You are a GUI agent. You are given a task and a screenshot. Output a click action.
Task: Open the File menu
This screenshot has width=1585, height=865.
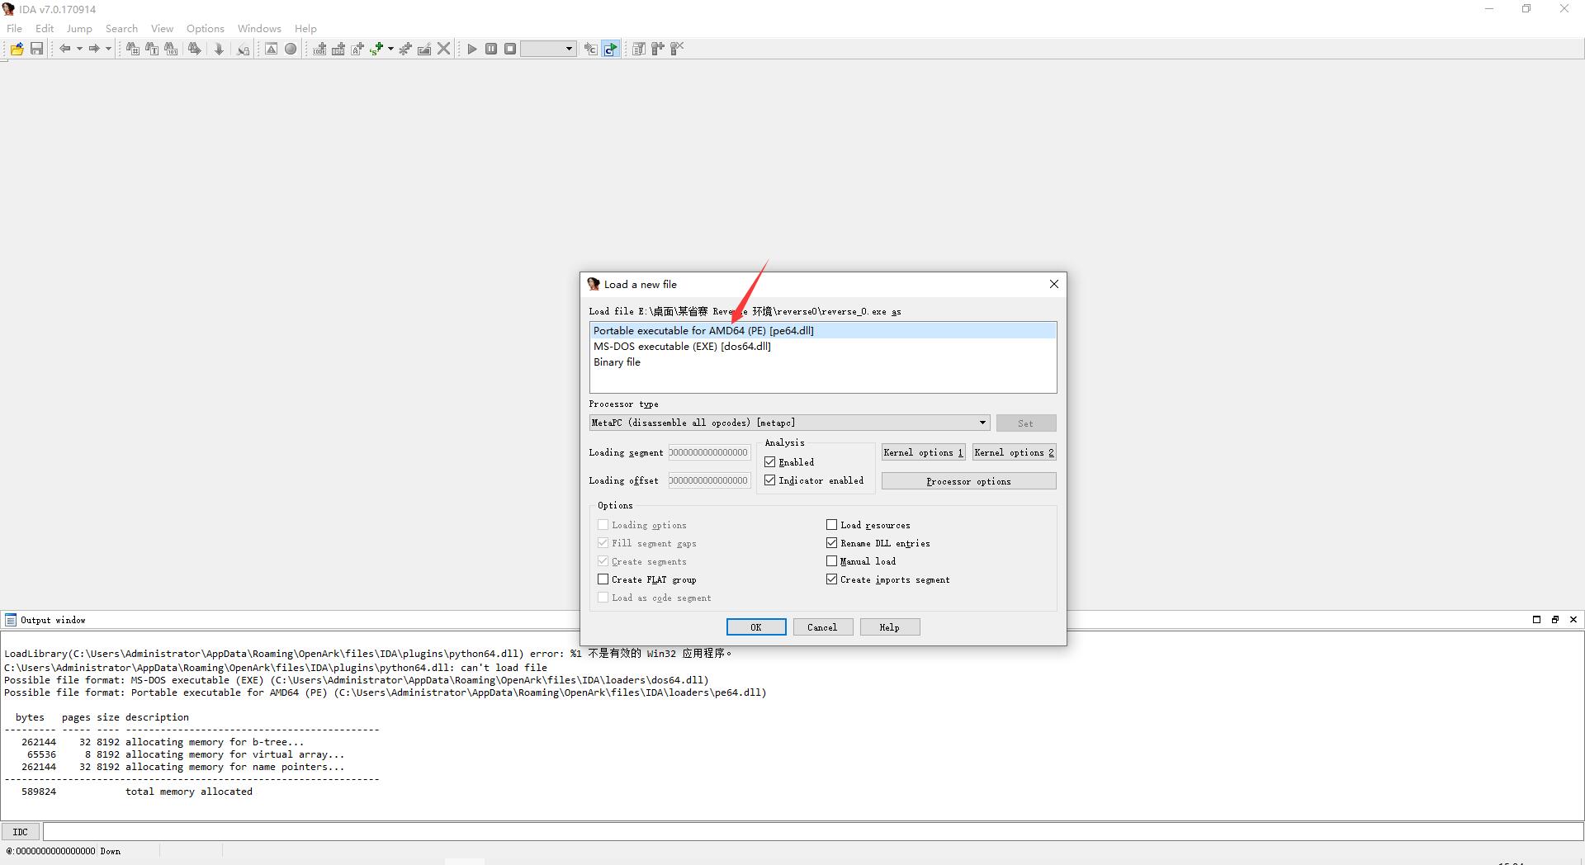pyautogui.click(x=15, y=28)
